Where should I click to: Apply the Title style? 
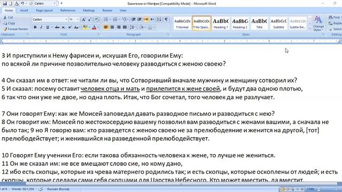(x=259, y=23)
